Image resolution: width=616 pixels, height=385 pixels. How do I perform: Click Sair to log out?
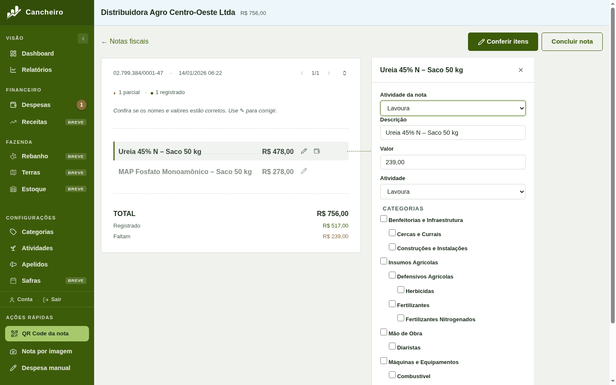(52, 299)
